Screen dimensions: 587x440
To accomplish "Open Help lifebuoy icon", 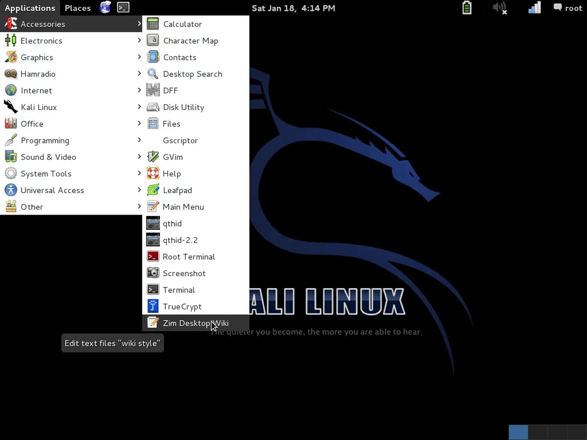I will 153,174.
